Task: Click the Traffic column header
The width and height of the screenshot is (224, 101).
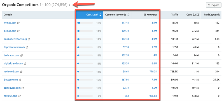Action: coord(175,15)
